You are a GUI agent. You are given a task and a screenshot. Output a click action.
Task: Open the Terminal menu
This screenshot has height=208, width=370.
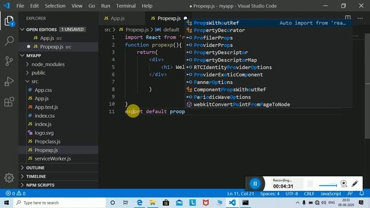[126, 6]
